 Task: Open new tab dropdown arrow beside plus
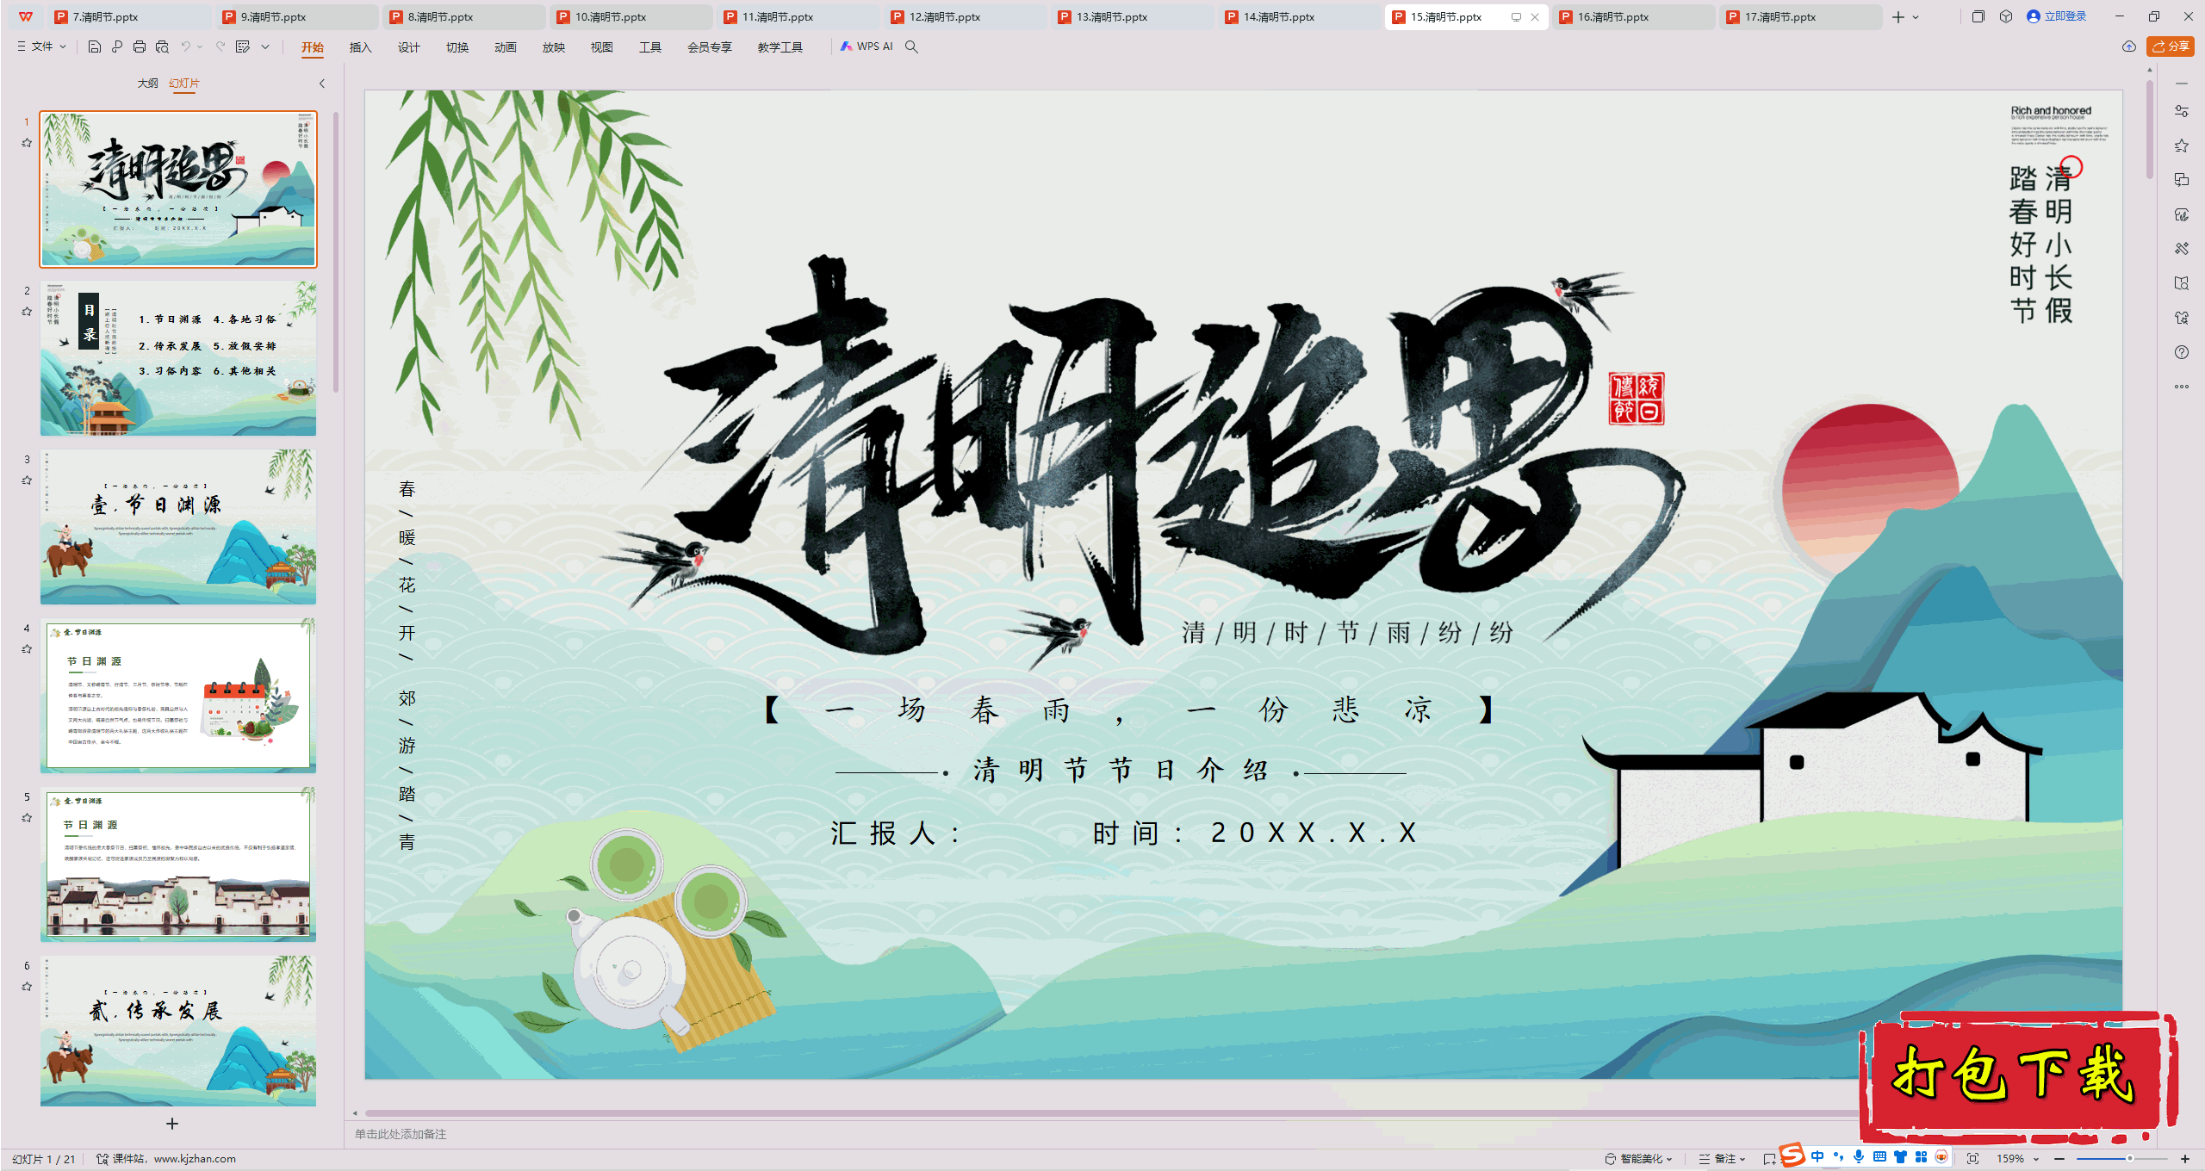coord(1916,17)
